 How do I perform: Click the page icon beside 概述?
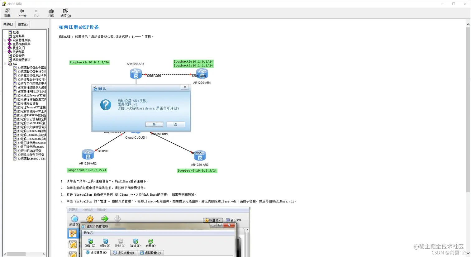[x=10, y=32]
